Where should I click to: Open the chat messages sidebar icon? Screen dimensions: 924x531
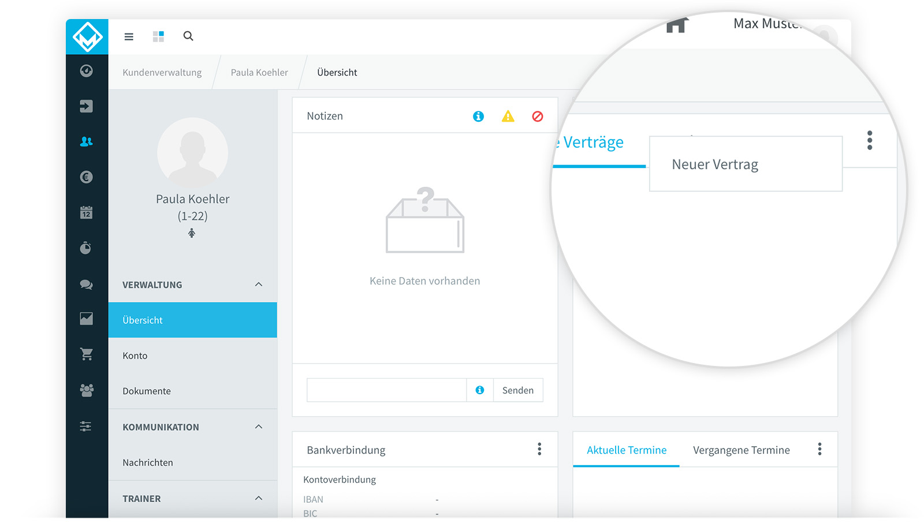click(x=87, y=284)
